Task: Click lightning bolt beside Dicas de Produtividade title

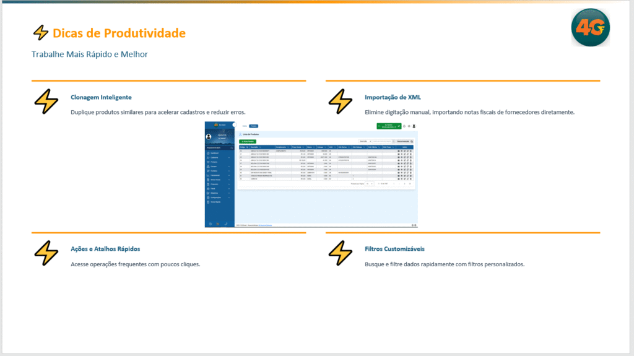Action: (x=40, y=33)
